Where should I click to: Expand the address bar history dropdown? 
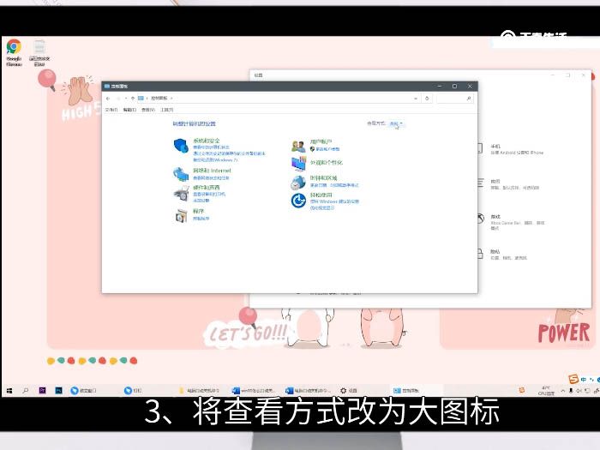click(416, 99)
